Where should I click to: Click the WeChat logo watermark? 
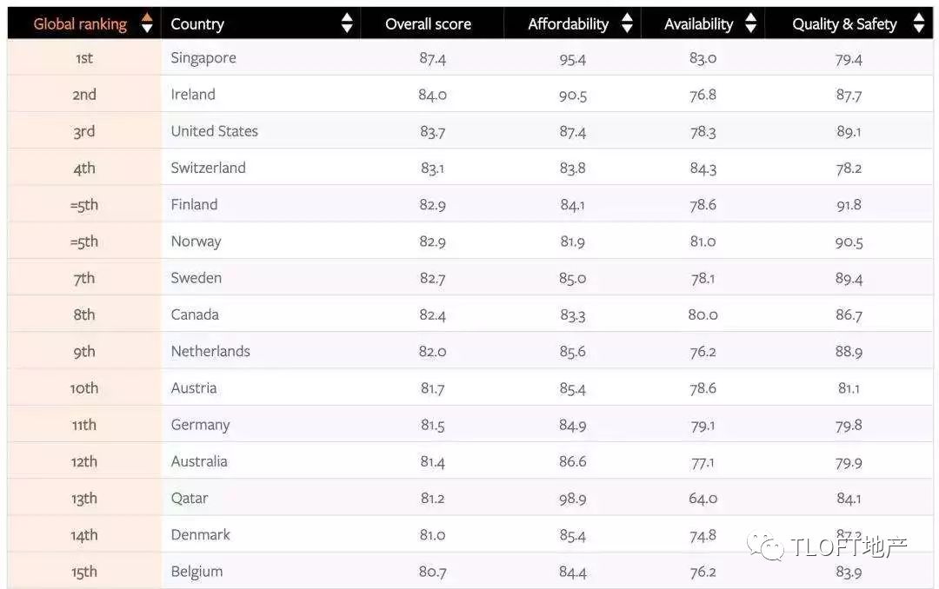770,546
